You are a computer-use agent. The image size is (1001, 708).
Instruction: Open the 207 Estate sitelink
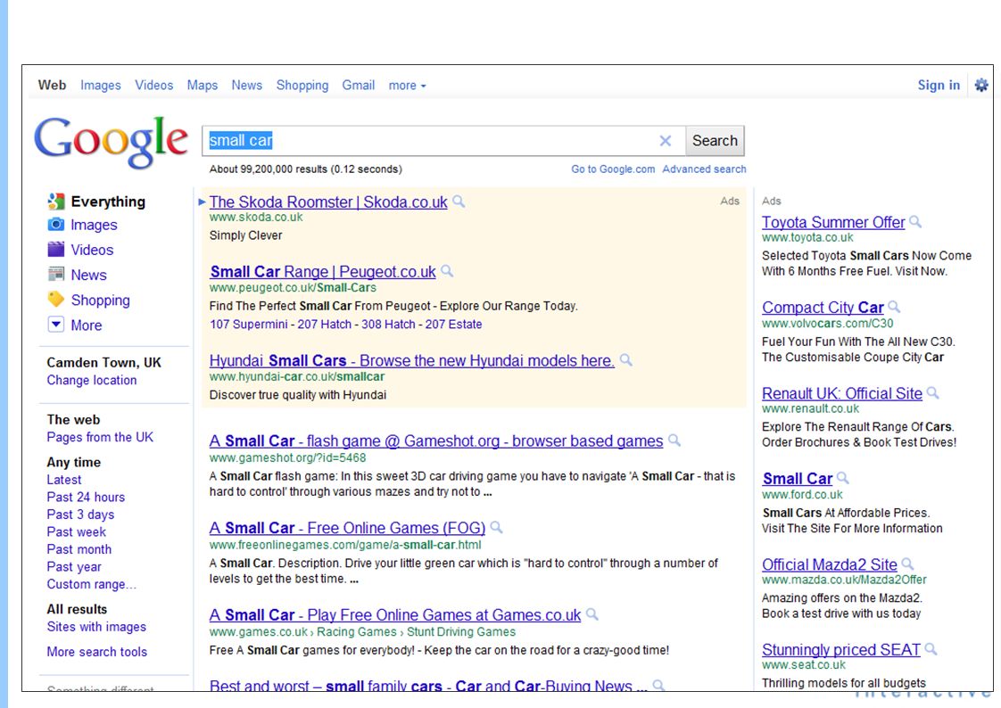point(453,324)
